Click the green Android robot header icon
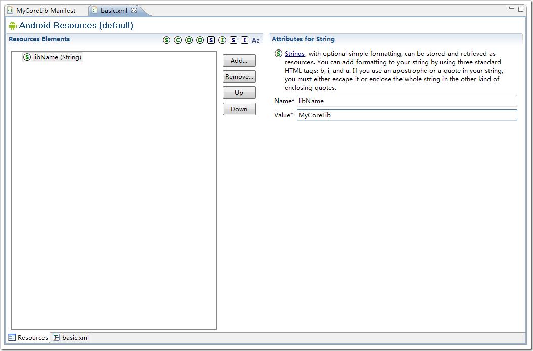This screenshot has height=351, width=533. click(x=13, y=25)
